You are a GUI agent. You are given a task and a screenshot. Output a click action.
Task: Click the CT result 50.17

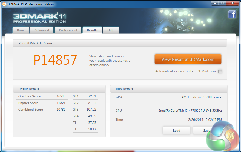[92, 129]
